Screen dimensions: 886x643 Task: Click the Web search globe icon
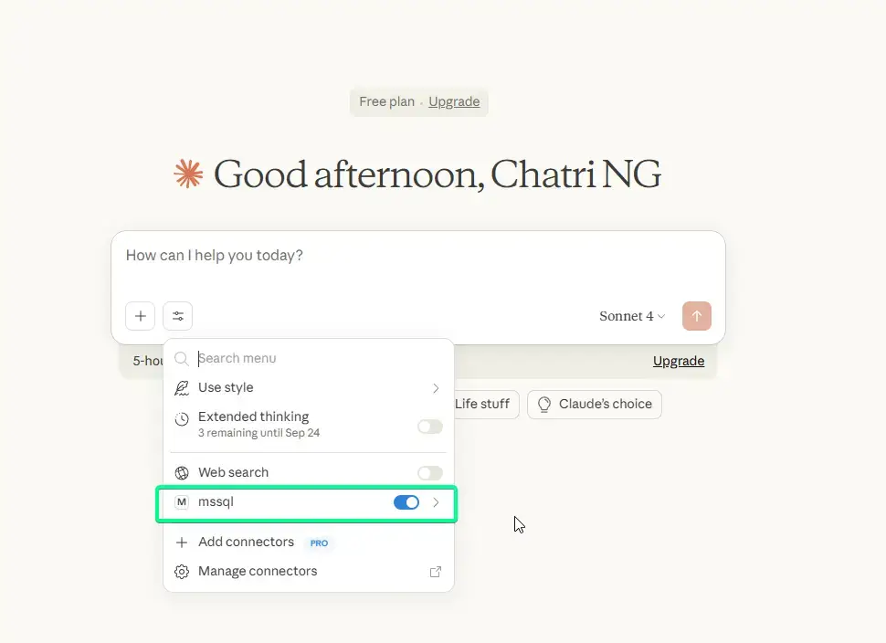(x=182, y=472)
